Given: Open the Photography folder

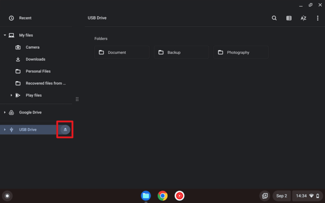Looking at the screenshot, I should click(241, 52).
